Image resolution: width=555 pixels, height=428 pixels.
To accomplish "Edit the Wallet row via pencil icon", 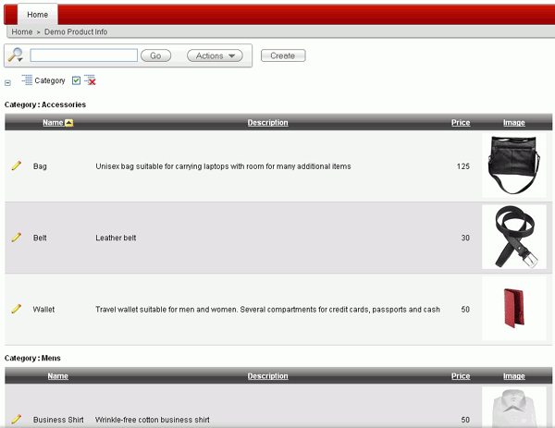I will click(x=17, y=309).
